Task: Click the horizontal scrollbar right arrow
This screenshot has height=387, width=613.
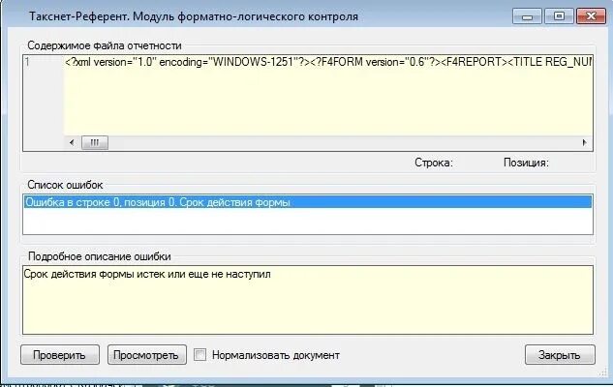Action: pos(585,142)
